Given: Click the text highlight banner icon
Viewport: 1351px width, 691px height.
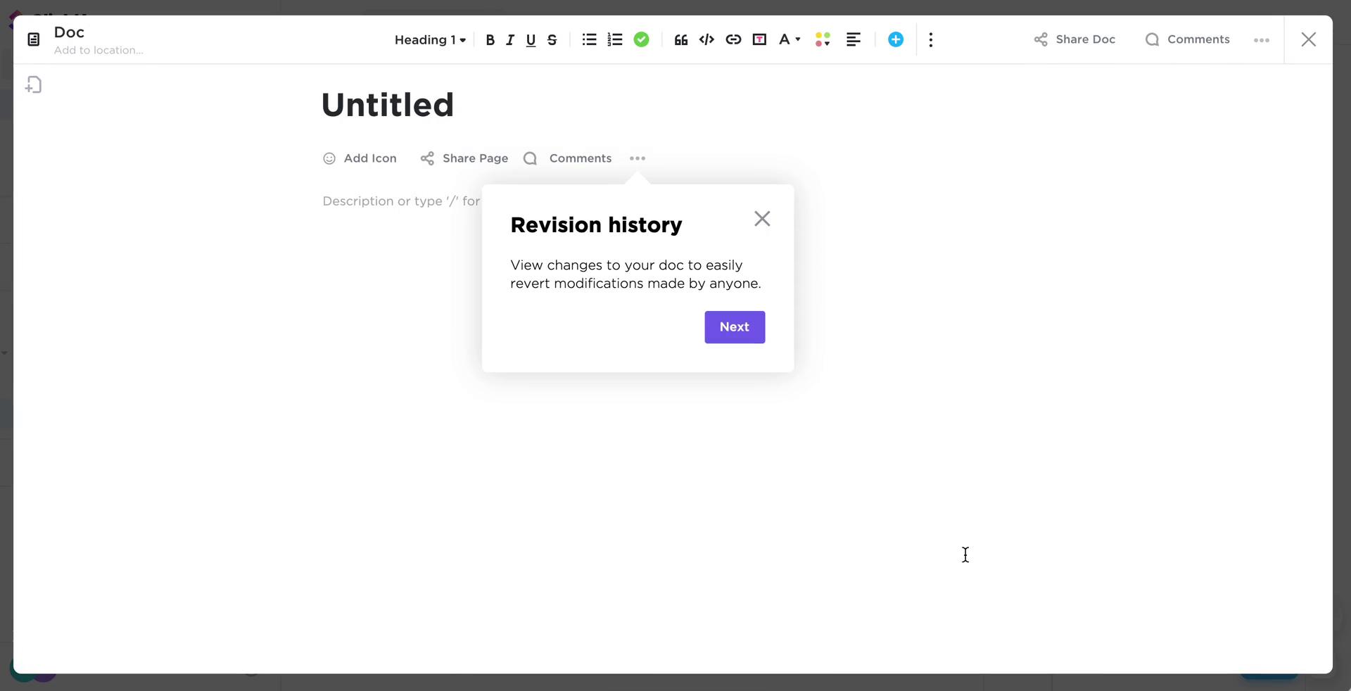Looking at the screenshot, I should pyautogui.click(x=759, y=40).
